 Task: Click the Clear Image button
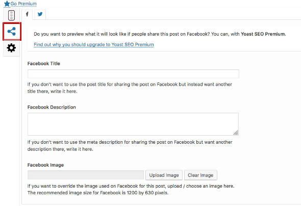click(200, 175)
